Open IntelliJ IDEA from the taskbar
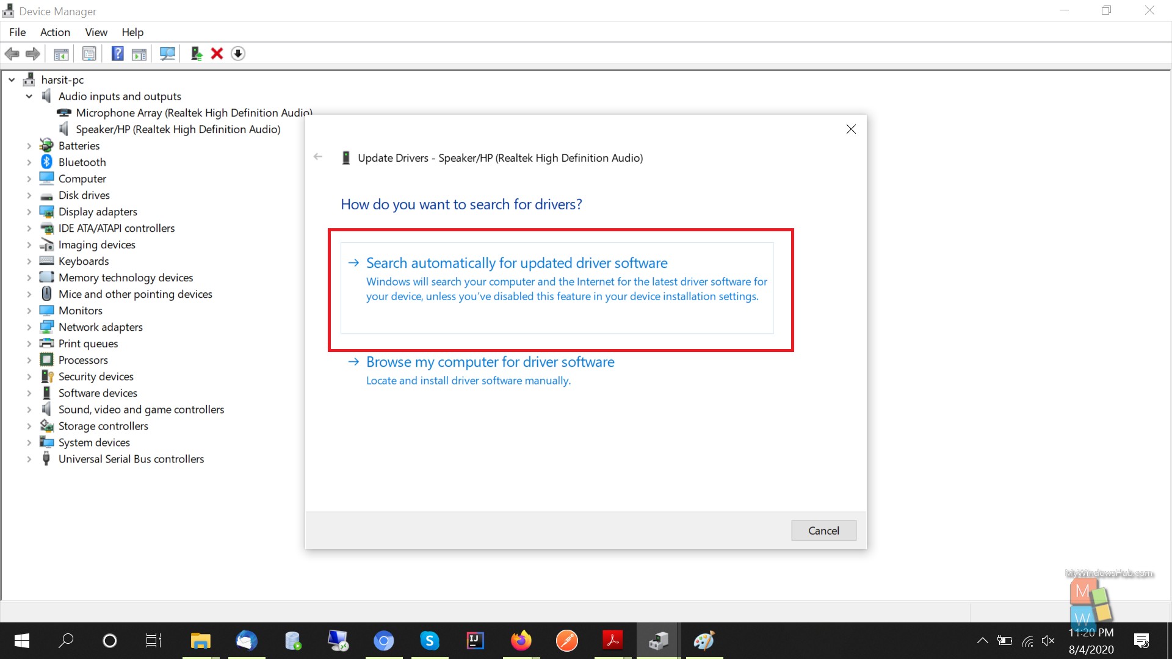This screenshot has width=1172, height=659. tap(476, 641)
